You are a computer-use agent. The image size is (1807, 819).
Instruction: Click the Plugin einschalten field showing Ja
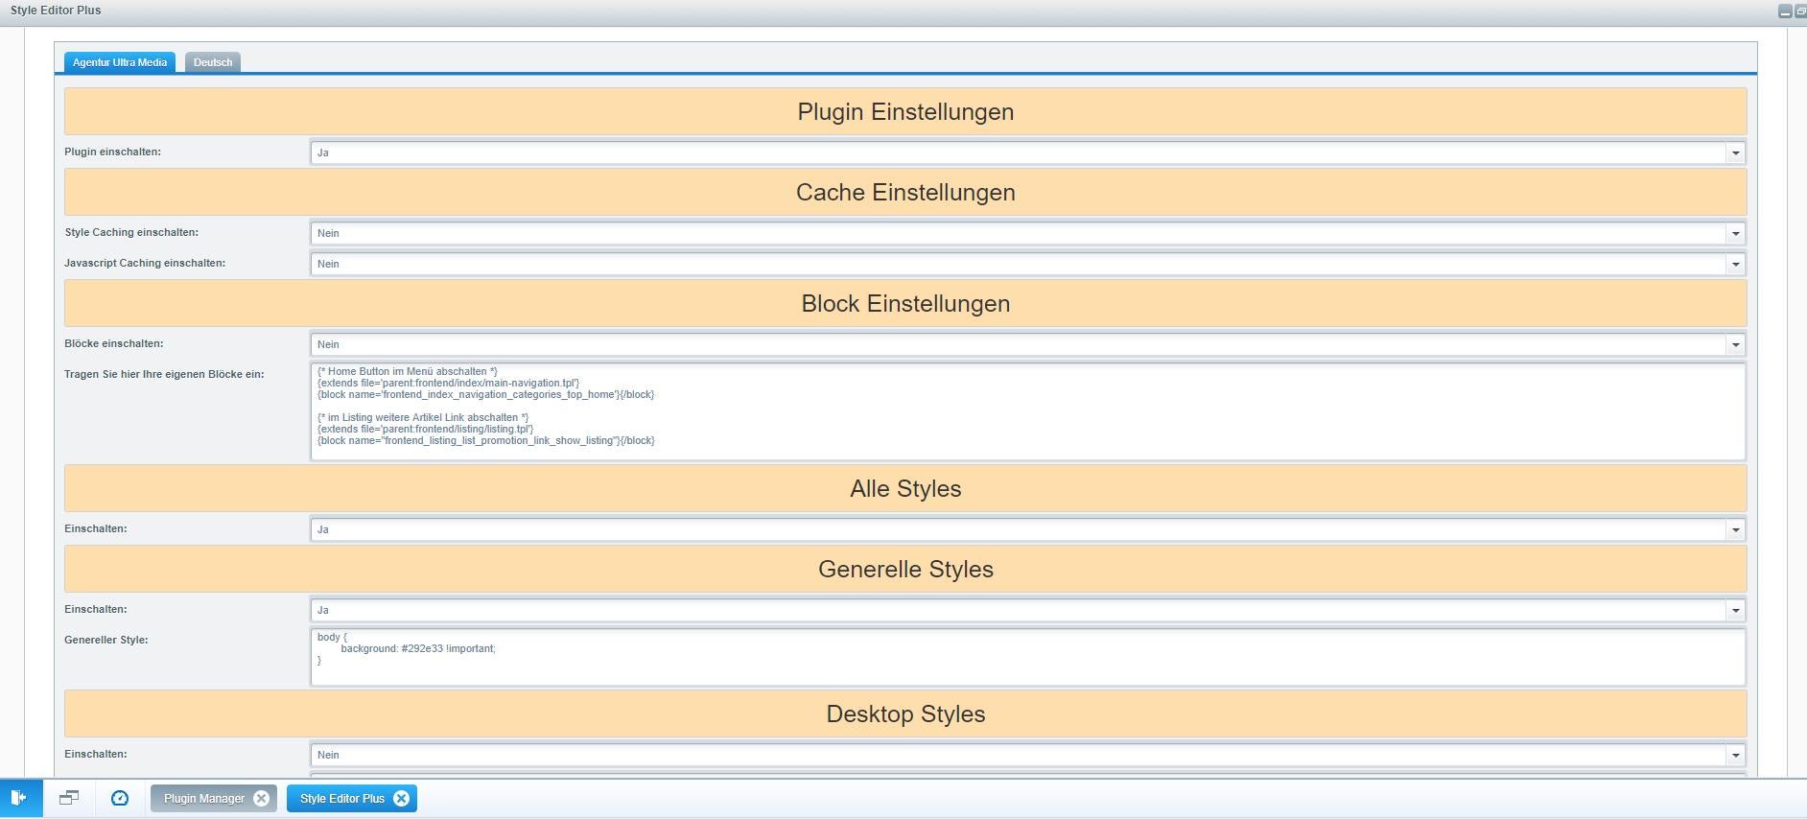(1018, 152)
